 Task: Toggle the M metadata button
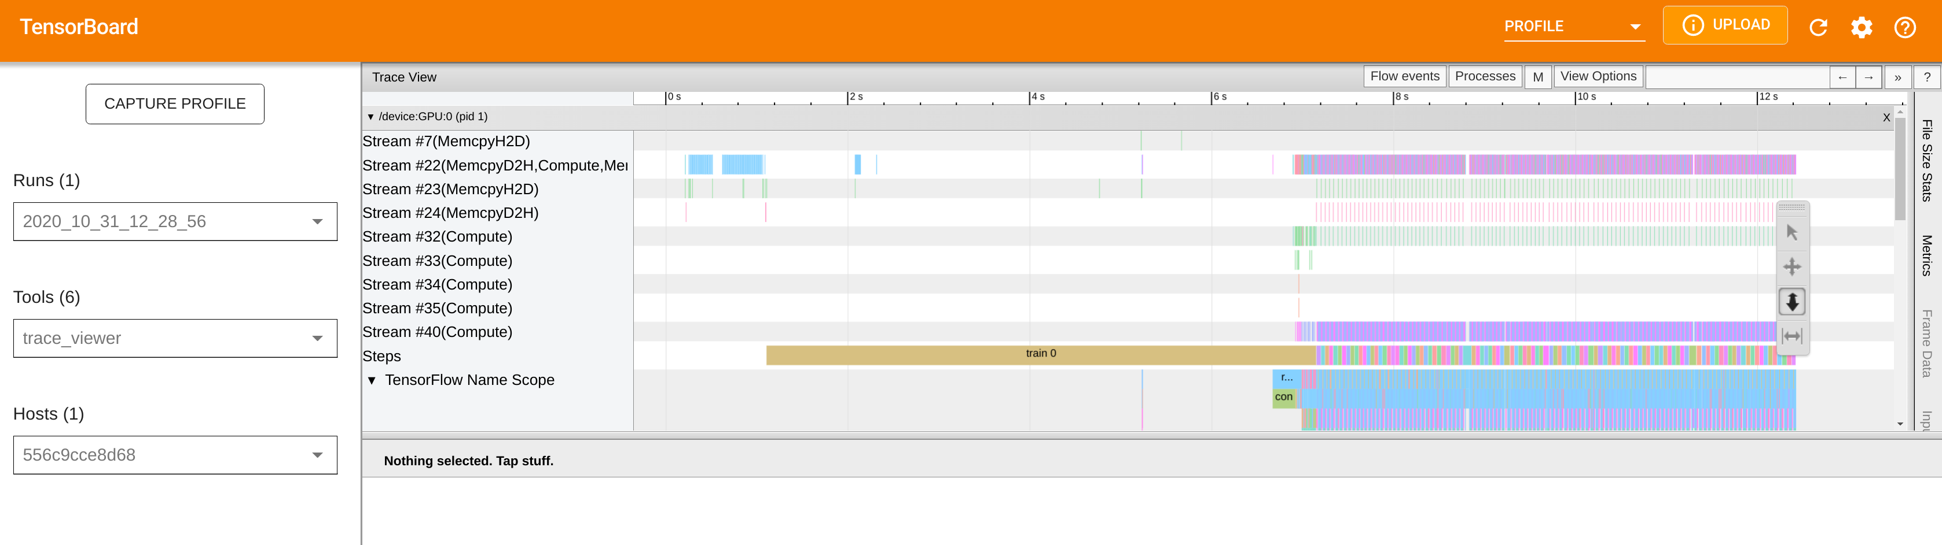tap(1538, 76)
